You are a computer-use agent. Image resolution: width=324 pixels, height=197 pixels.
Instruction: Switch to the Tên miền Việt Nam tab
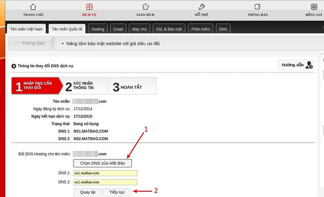click(x=27, y=29)
